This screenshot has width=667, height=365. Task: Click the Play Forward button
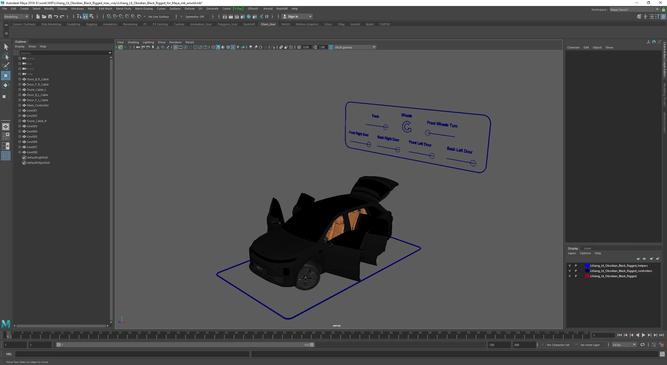tap(644, 335)
